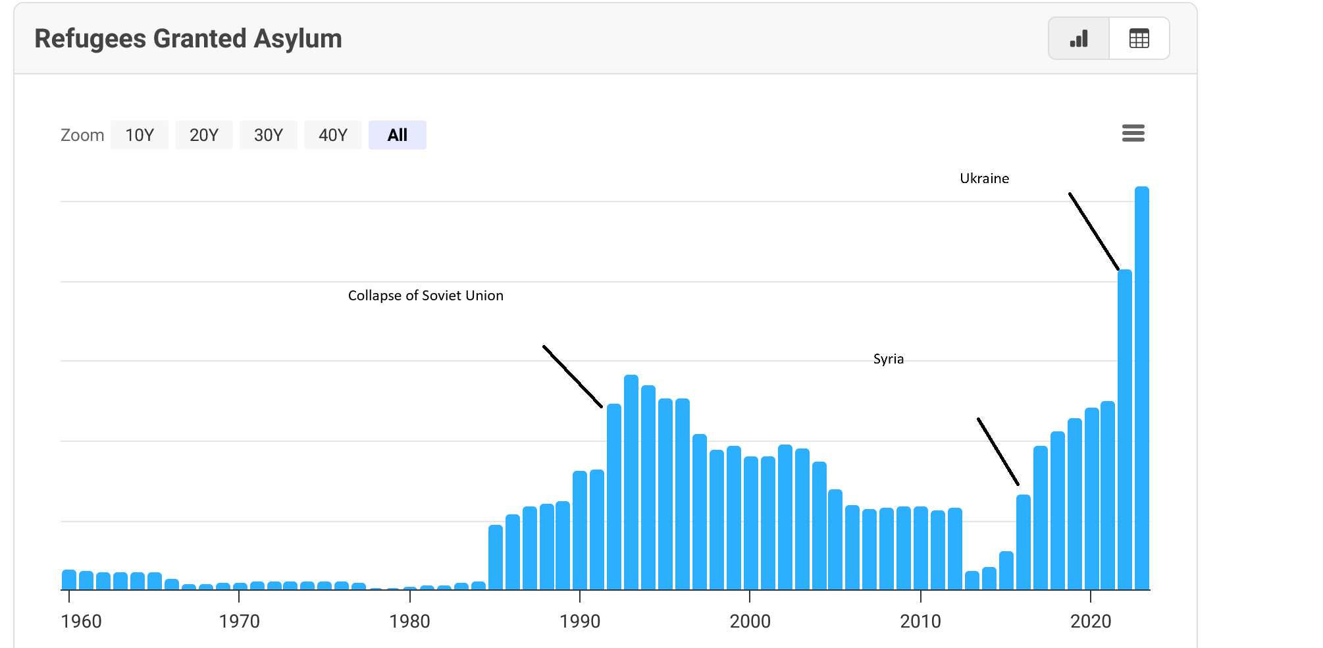Click the Collapse of Soviet Union label
The height and width of the screenshot is (648, 1323).
click(x=426, y=296)
